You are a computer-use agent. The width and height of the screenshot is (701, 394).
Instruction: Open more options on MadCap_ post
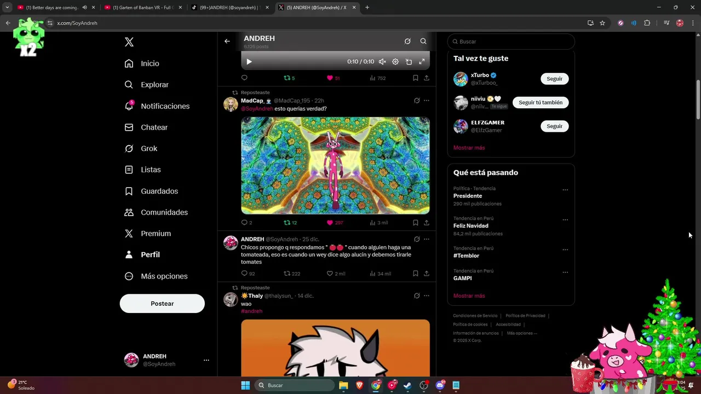[427, 101]
